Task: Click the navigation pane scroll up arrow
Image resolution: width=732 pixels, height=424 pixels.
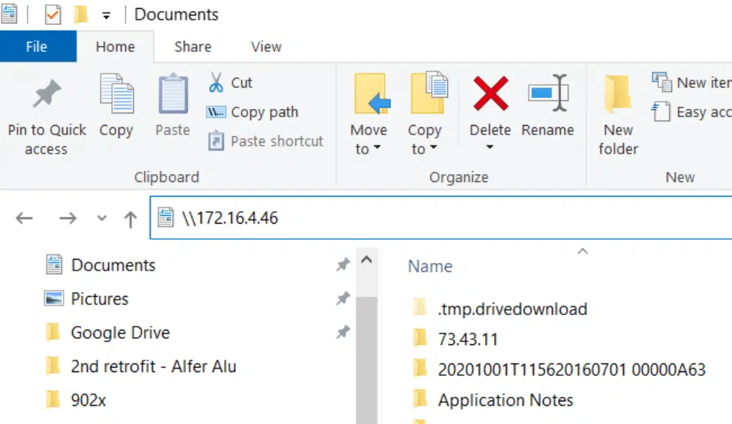Action: pyautogui.click(x=367, y=260)
